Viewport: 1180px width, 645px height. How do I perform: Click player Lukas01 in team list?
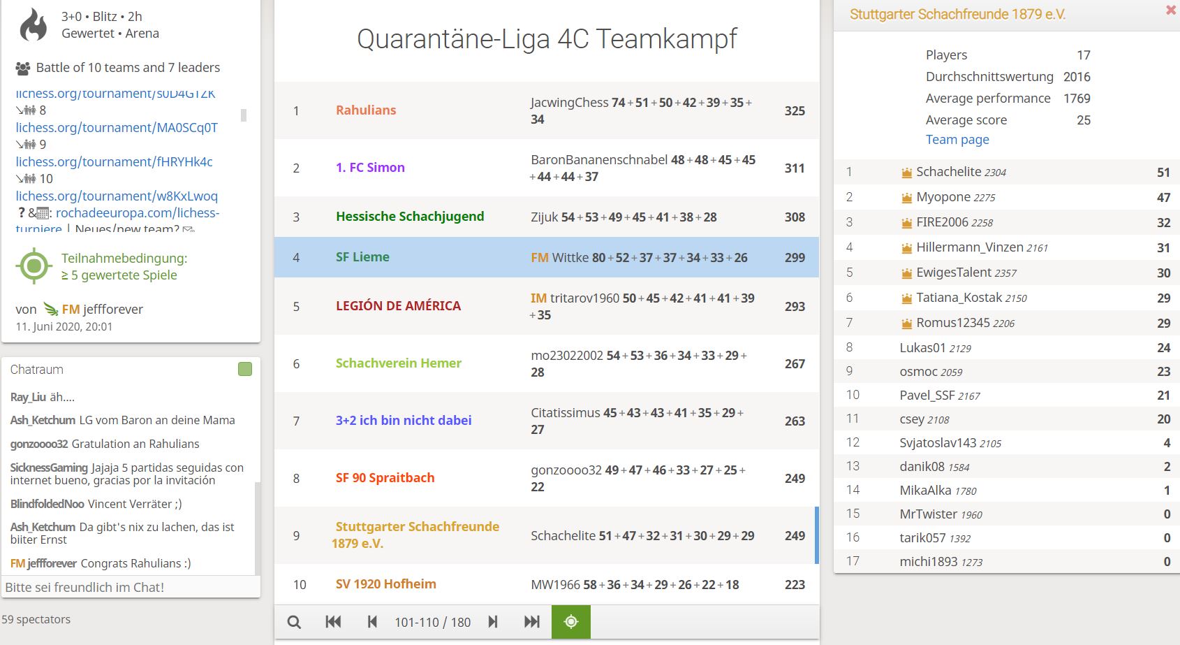point(922,348)
